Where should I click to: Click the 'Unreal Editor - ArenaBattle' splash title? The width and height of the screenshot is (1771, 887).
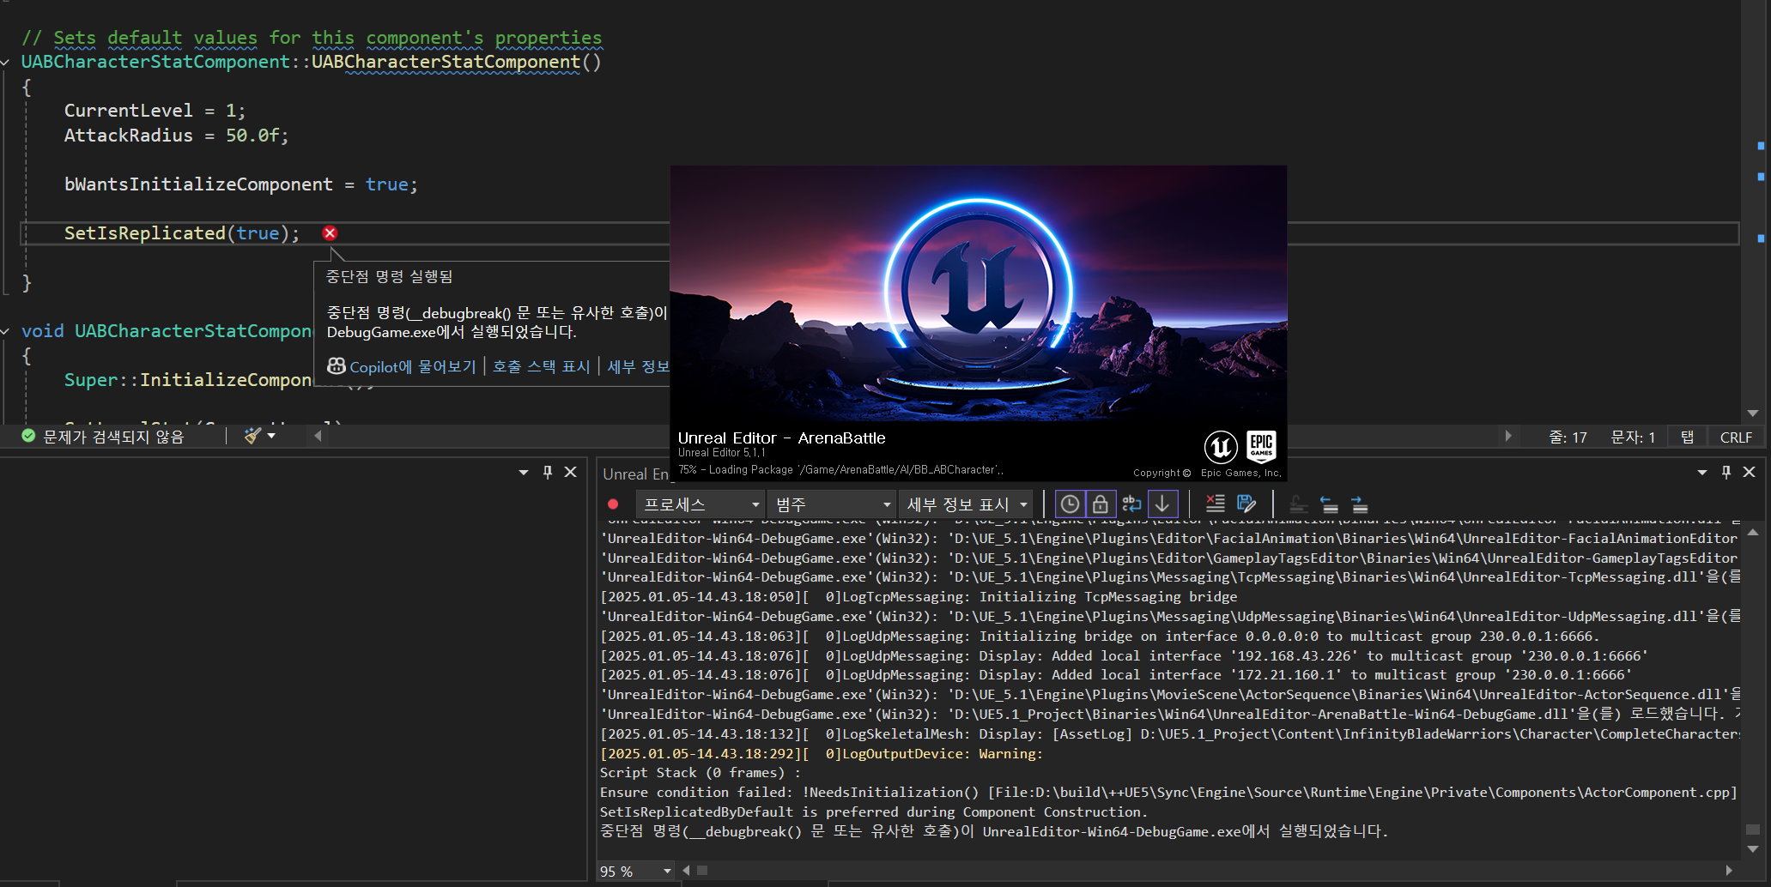pos(781,437)
